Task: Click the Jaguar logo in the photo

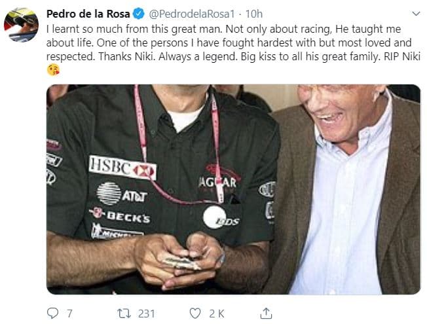Action: coord(219,180)
